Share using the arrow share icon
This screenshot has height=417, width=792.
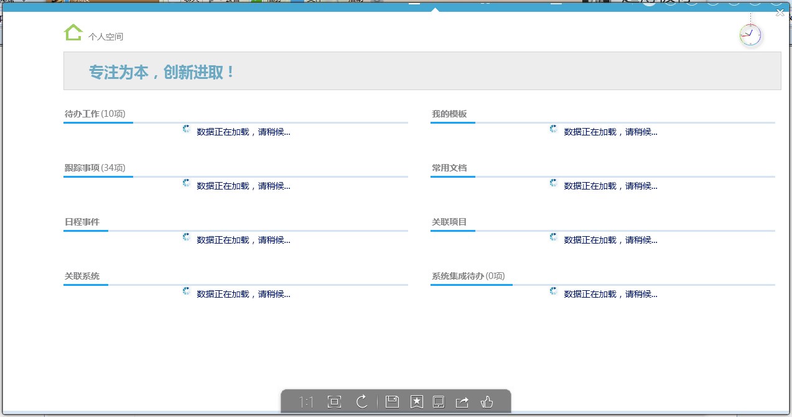pyautogui.click(x=462, y=402)
